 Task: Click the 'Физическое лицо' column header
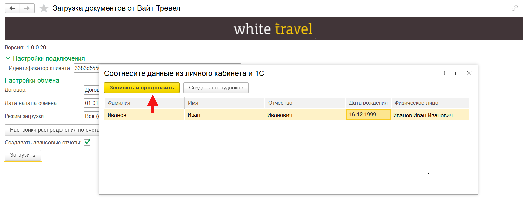click(x=430, y=103)
